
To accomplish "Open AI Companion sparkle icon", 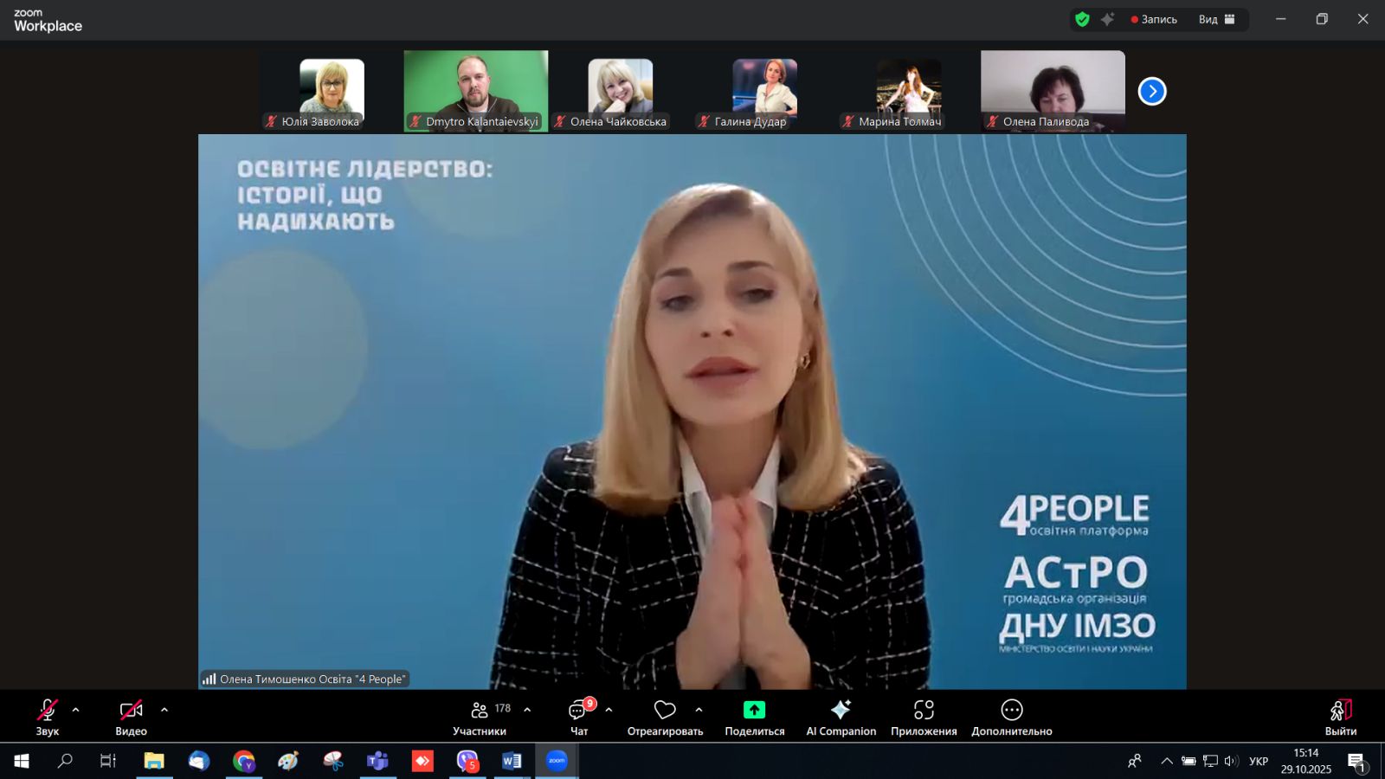I will pos(841,711).
